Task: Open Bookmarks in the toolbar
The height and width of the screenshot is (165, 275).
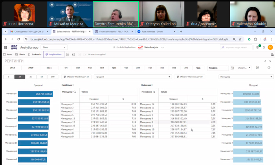Action: pyautogui.click(x=34, y=54)
